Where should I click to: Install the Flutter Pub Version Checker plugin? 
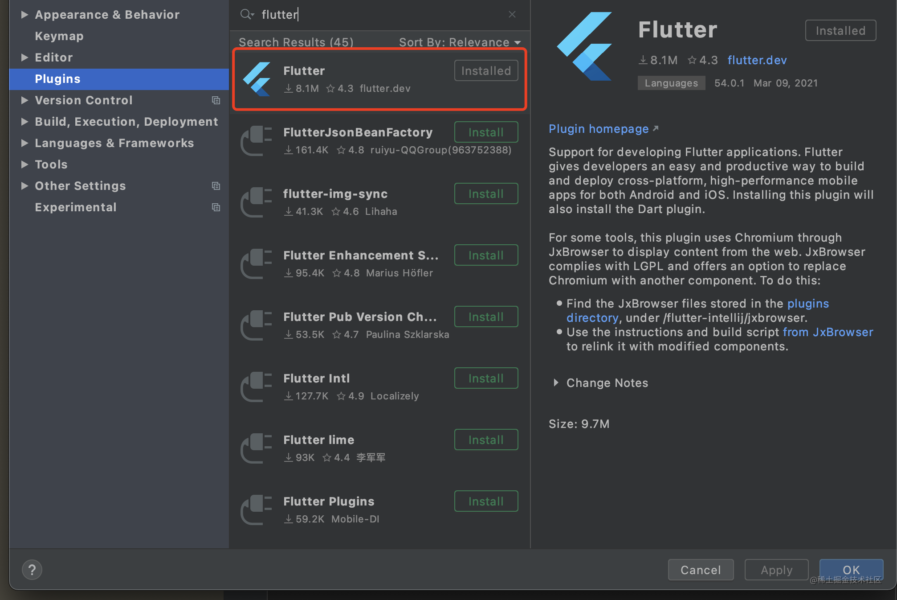click(x=485, y=316)
